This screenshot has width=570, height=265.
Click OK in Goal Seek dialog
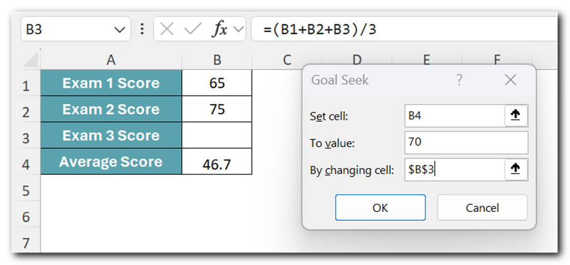coord(380,208)
